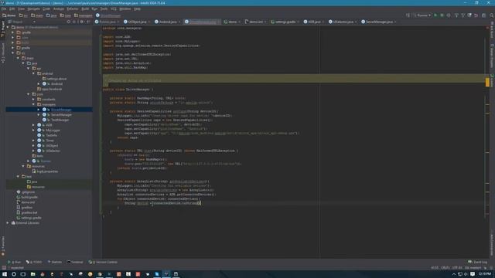Click the managers breadcrumb in navigation bar

(x=84, y=15)
